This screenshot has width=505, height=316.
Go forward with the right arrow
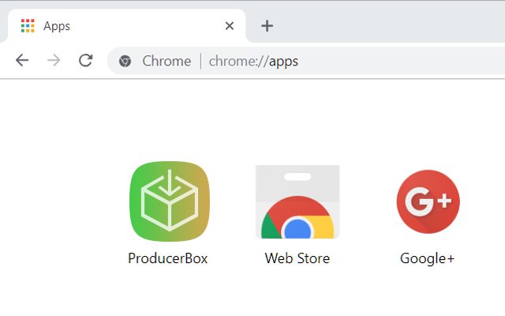(54, 60)
